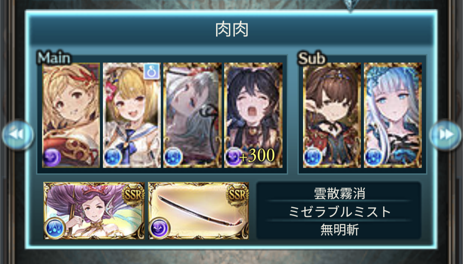
Task: Click the SSR badge on the katana
Action: click(238, 194)
